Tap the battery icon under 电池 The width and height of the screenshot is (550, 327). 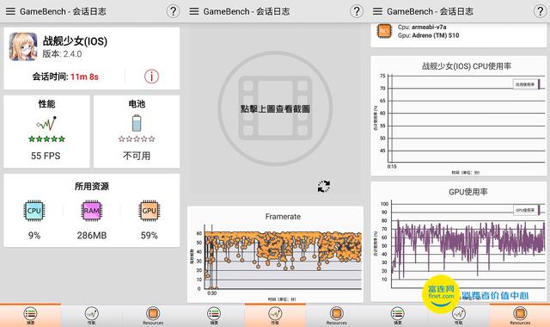tap(137, 123)
